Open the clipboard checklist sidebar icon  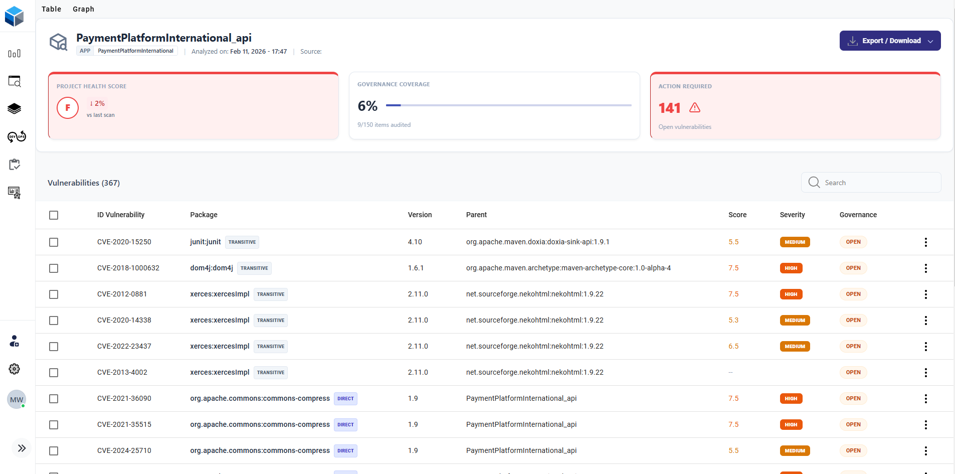click(15, 165)
